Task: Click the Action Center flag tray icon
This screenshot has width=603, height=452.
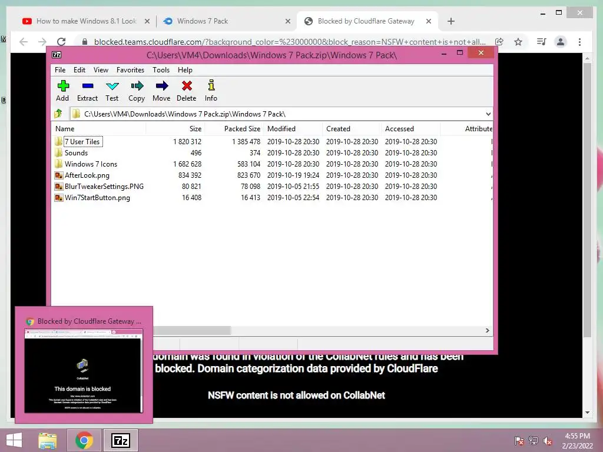Action: pyautogui.click(x=519, y=440)
